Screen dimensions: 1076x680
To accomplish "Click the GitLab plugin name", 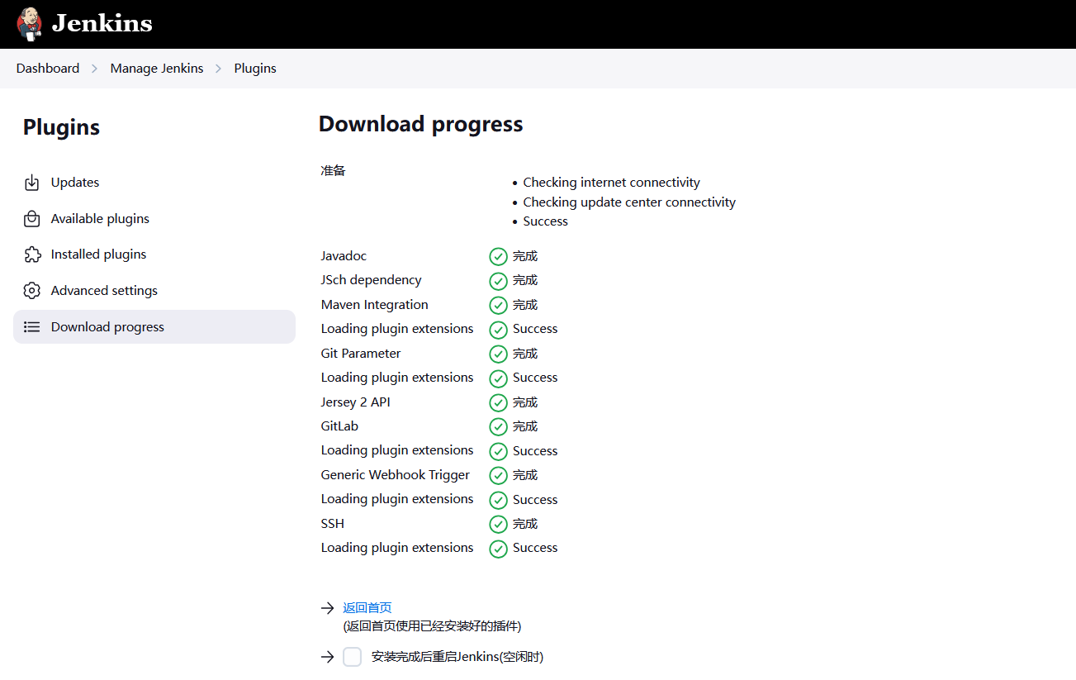I will (340, 426).
